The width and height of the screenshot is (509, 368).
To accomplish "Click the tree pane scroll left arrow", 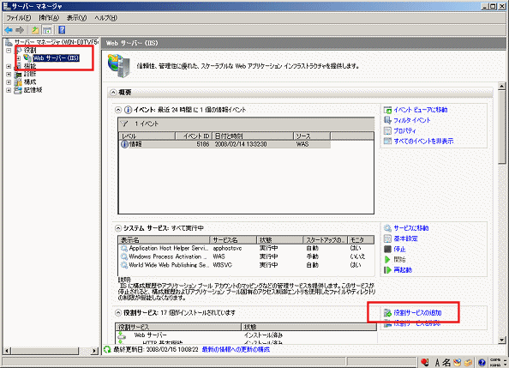I will click(7, 351).
